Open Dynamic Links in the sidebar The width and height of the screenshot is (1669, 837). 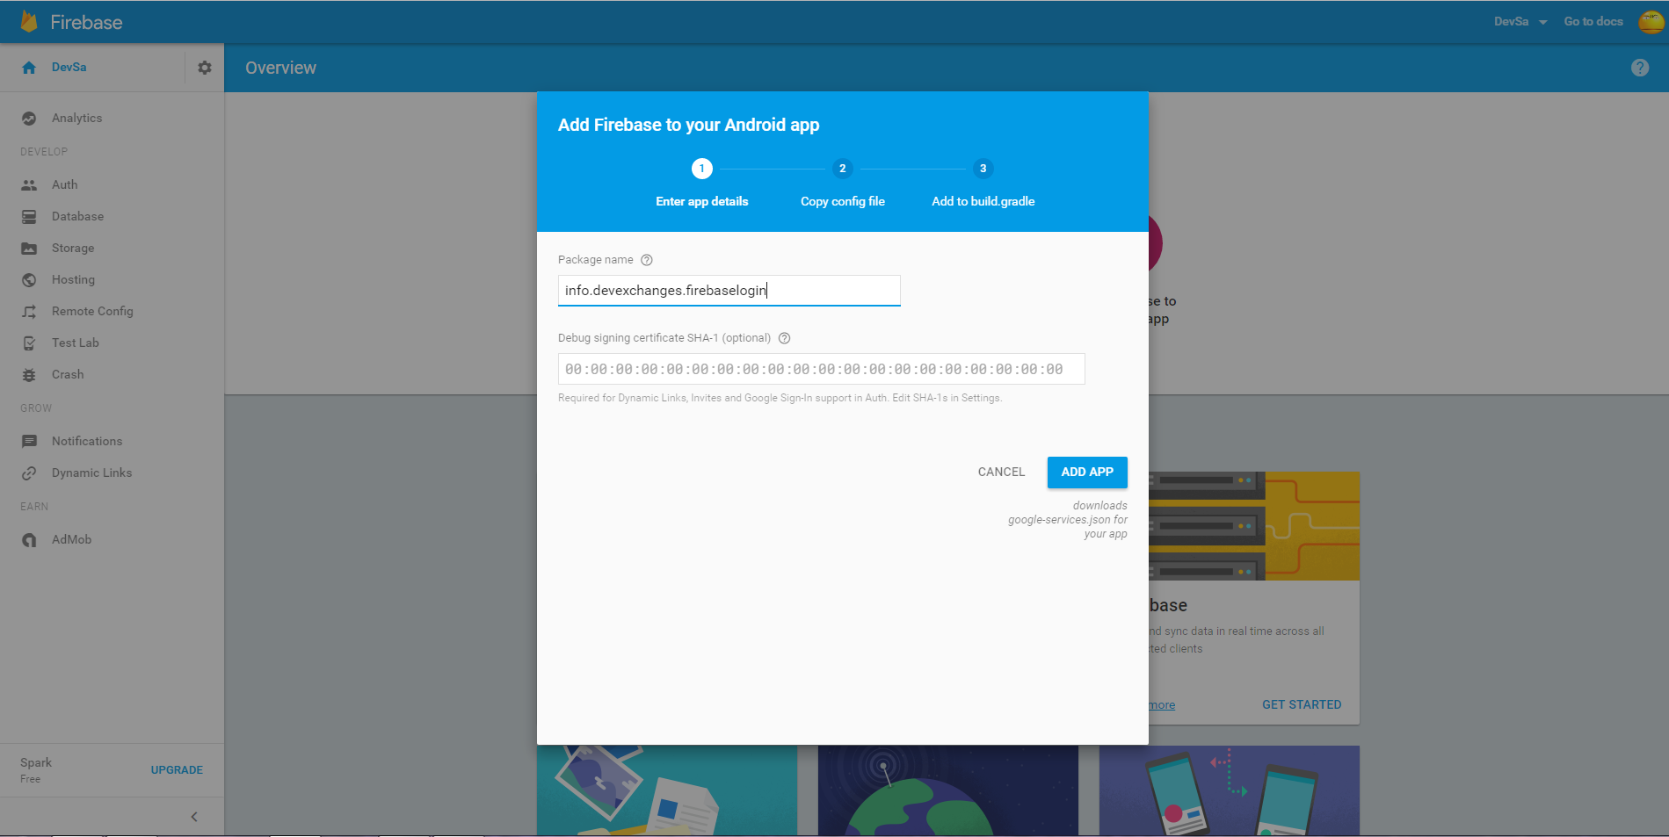pos(91,473)
